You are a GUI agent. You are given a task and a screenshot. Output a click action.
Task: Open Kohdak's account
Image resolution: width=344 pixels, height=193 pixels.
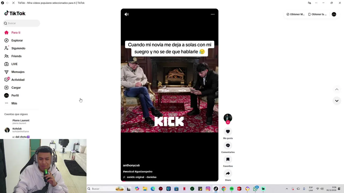pyautogui.click(x=17, y=130)
